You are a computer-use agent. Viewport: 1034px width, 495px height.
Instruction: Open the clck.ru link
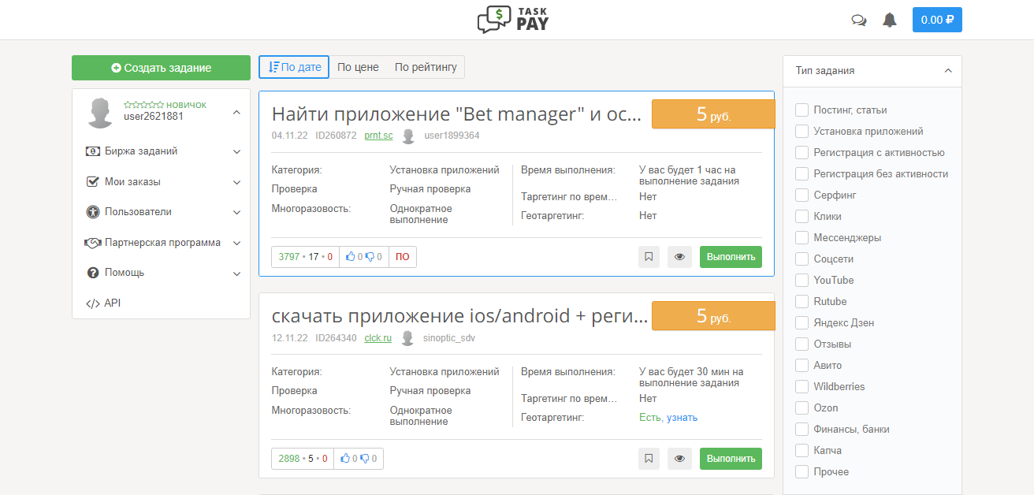[x=378, y=337]
